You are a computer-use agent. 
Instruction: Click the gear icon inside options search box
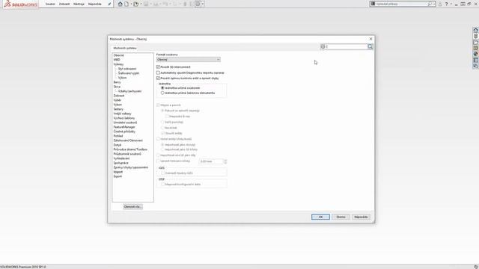coord(323,46)
